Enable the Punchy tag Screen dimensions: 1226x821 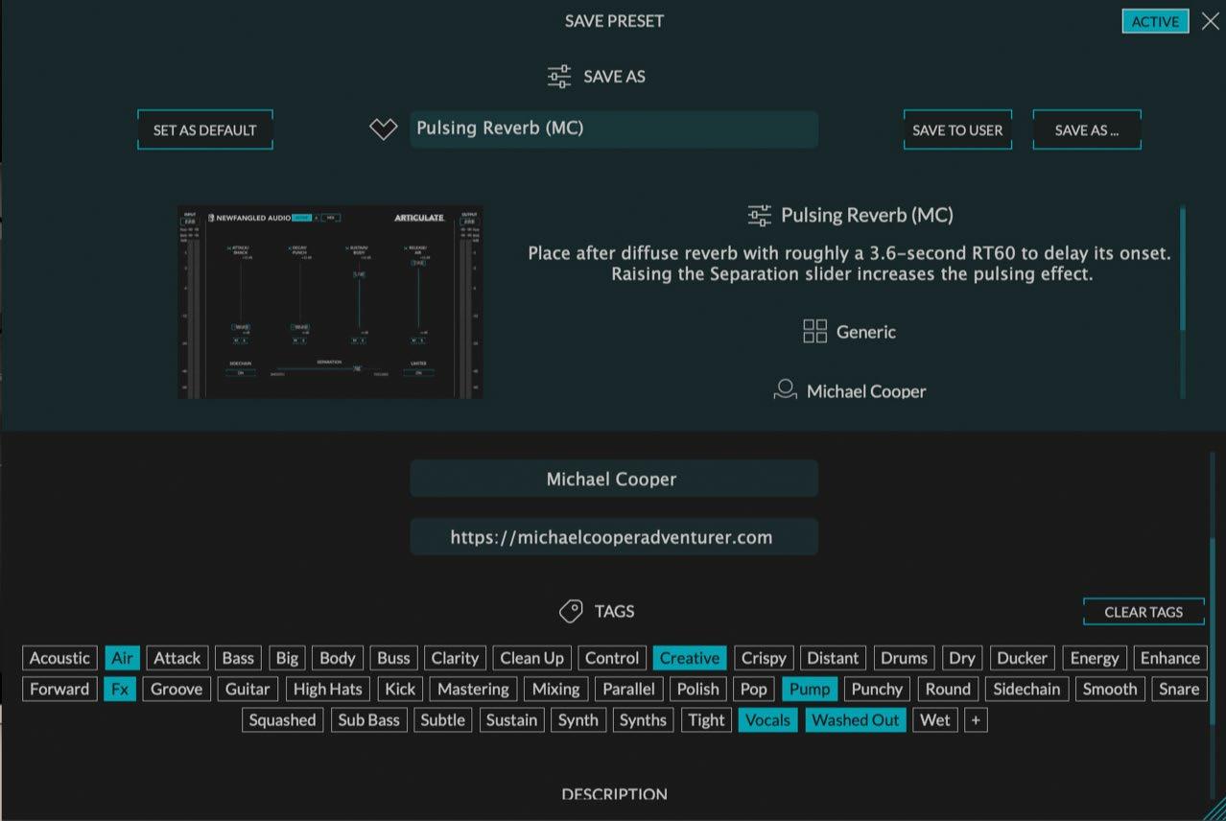pyautogui.click(x=877, y=689)
